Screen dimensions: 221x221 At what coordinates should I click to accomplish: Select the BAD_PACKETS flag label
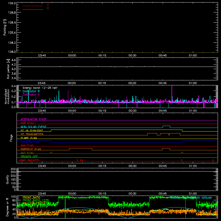click(30, 160)
